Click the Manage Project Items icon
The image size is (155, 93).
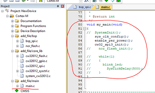pos(94,1)
